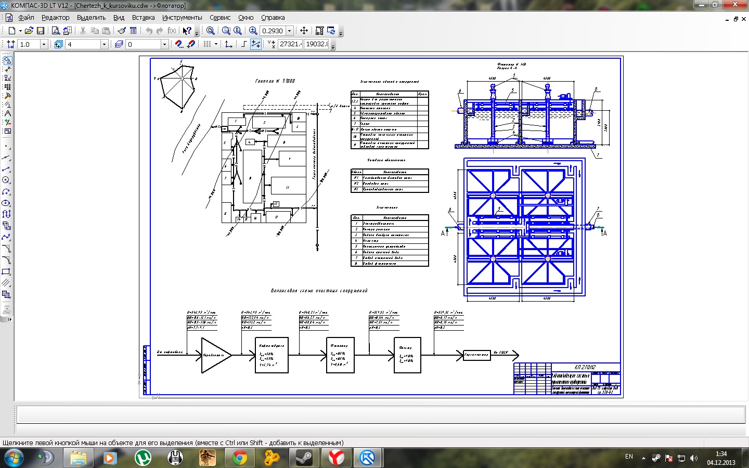Select the Ellipse tool
Image resolution: width=749 pixels, height=468 pixels.
point(6,203)
